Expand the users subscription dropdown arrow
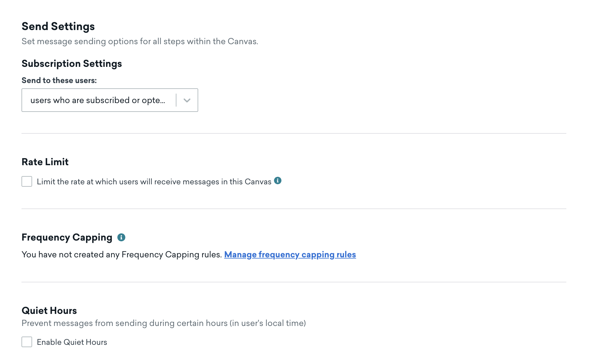589x361 pixels. pos(187,100)
